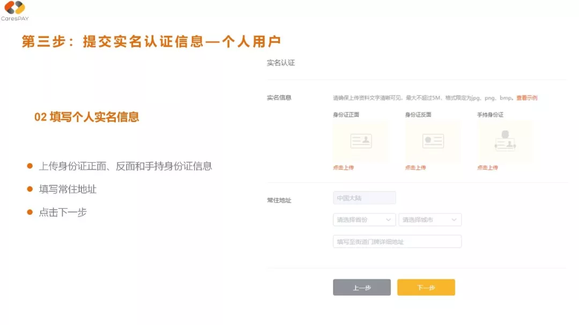Viewport: 579px width, 325px height.
Task: Open the 查看示例 example link
Action: [526, 98]
